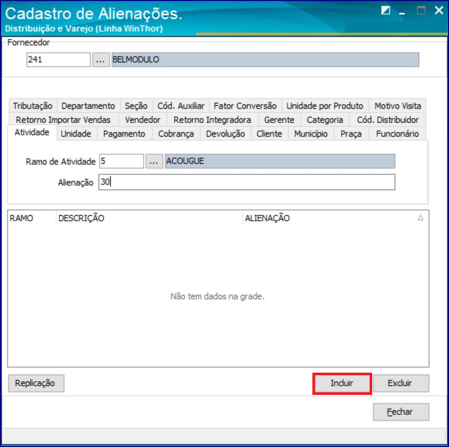This screenshot has width=449, height=447.
Task: Click the Ramo de Atividade code field
Action: [122, 161]
